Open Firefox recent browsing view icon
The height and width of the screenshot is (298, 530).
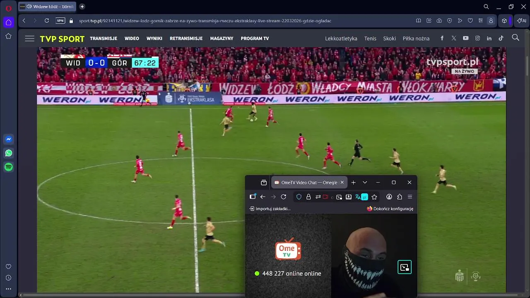(264, 183)
